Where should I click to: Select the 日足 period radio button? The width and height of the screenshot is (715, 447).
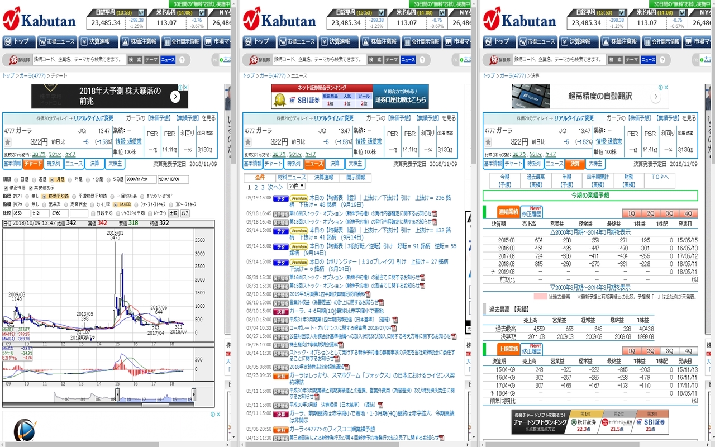pyautogui.click(x=16, y=179)
